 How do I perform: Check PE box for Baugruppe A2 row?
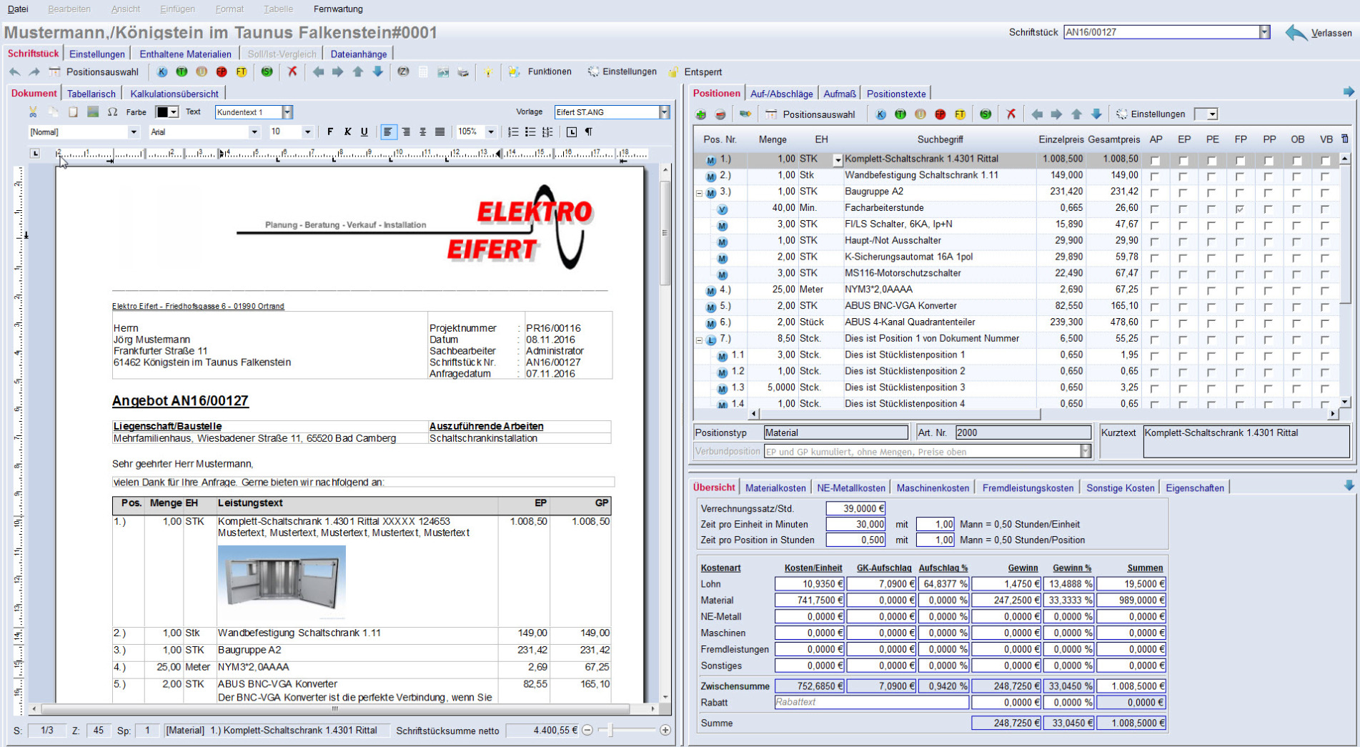pos(1212,193)
